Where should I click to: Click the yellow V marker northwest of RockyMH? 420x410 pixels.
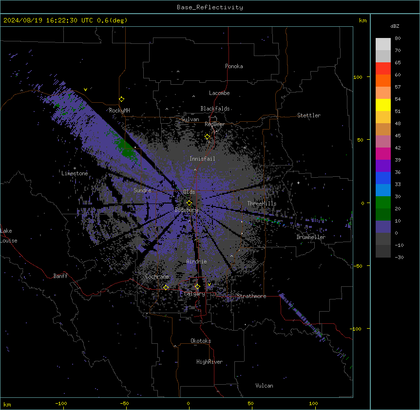pos(85,90)
